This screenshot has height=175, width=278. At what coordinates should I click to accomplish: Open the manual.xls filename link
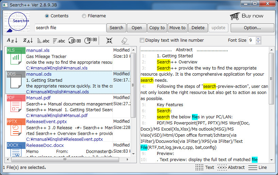pos(38,51)
